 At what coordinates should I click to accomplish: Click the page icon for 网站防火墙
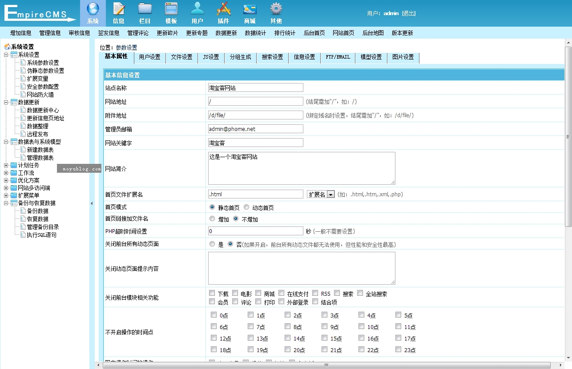point(23,94)
